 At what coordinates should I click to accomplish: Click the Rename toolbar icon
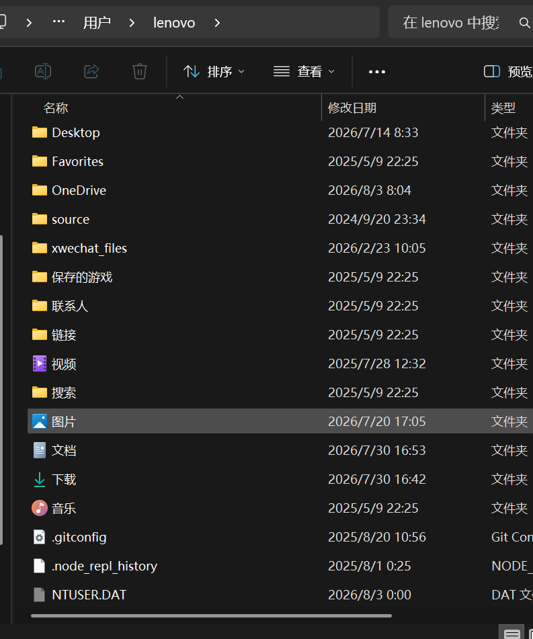click(x=43, y=72)
